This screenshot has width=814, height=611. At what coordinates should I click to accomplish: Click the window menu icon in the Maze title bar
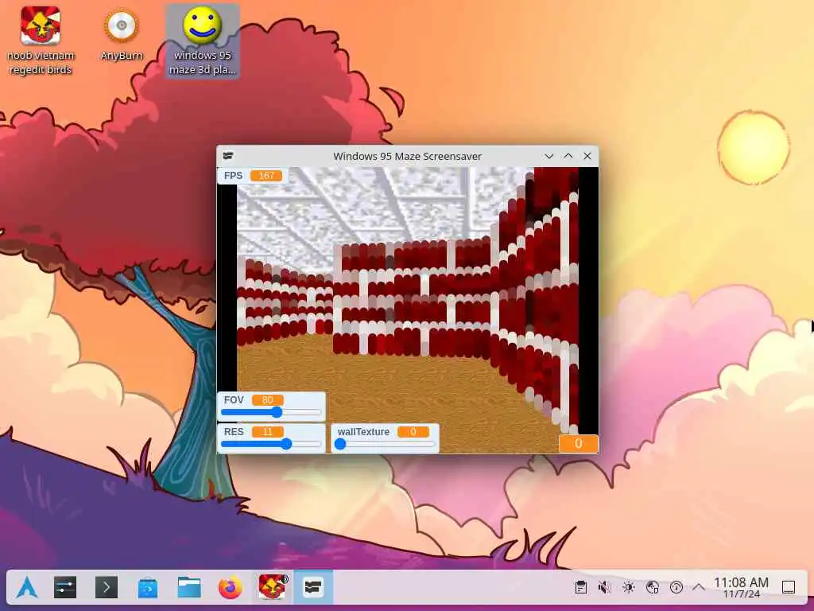[x=228, y=156]
